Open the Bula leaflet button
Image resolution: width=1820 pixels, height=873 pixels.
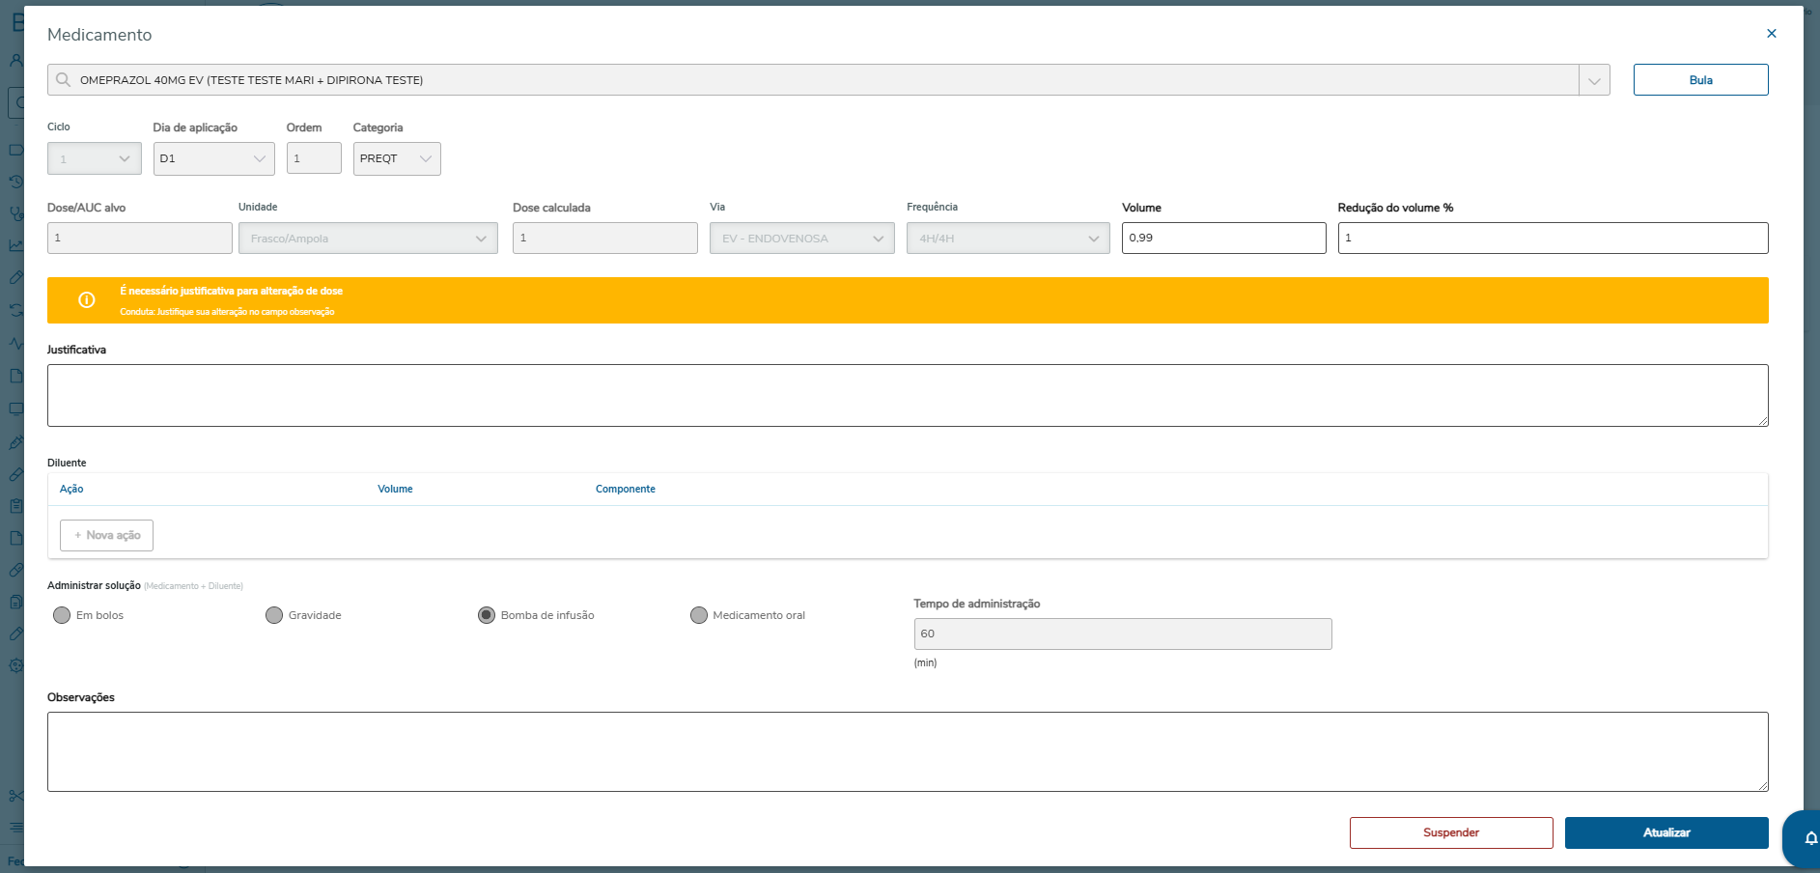(1700, 80)
